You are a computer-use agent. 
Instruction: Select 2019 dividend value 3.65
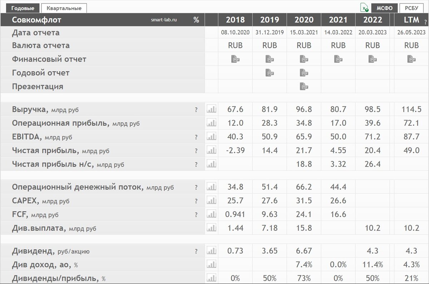[x=270, y=251]
